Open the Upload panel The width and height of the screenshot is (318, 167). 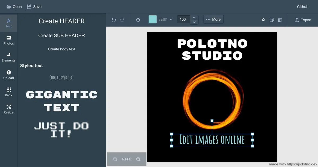coord(8,74)
